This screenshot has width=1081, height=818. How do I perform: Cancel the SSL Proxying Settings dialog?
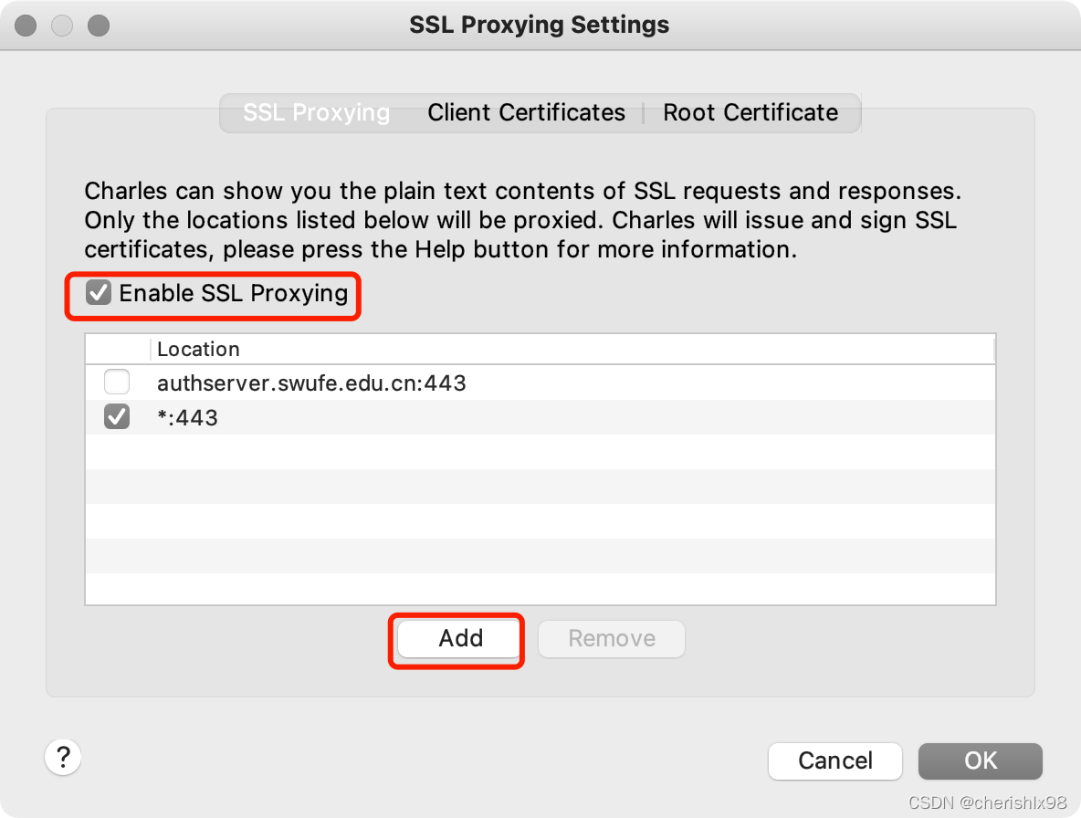click(x=834, y=760)
